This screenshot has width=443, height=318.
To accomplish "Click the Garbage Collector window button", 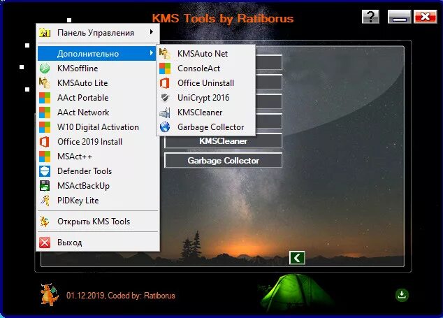I will coord(223,161).
